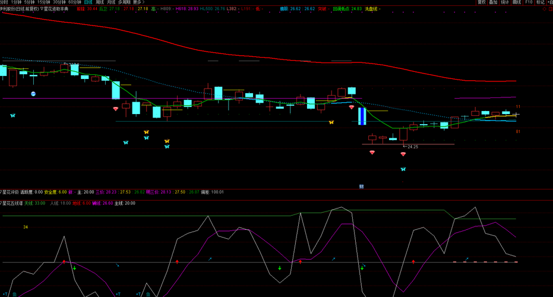Select the blue-filled candlestick

point(362,116)
